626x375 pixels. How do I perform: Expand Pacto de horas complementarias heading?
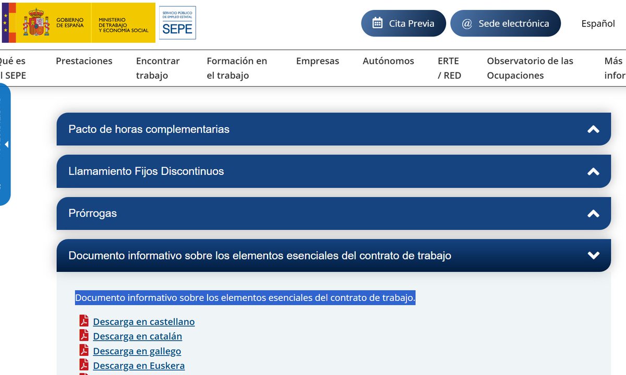pyautogui.click(x=333, y=129)
